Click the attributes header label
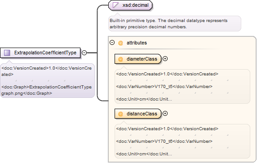 (x=137, y=43)
